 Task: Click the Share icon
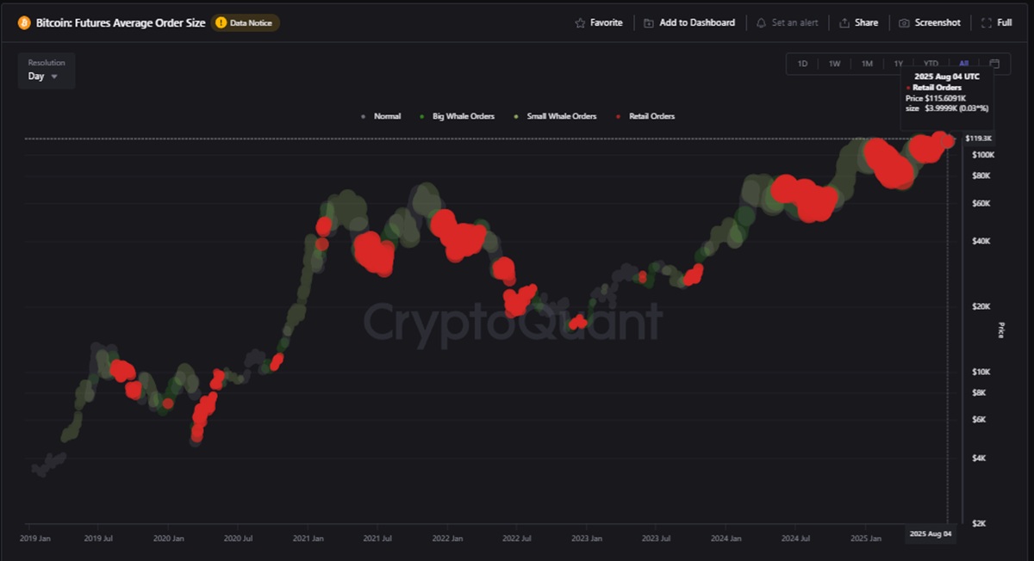(x=844, y=22)
